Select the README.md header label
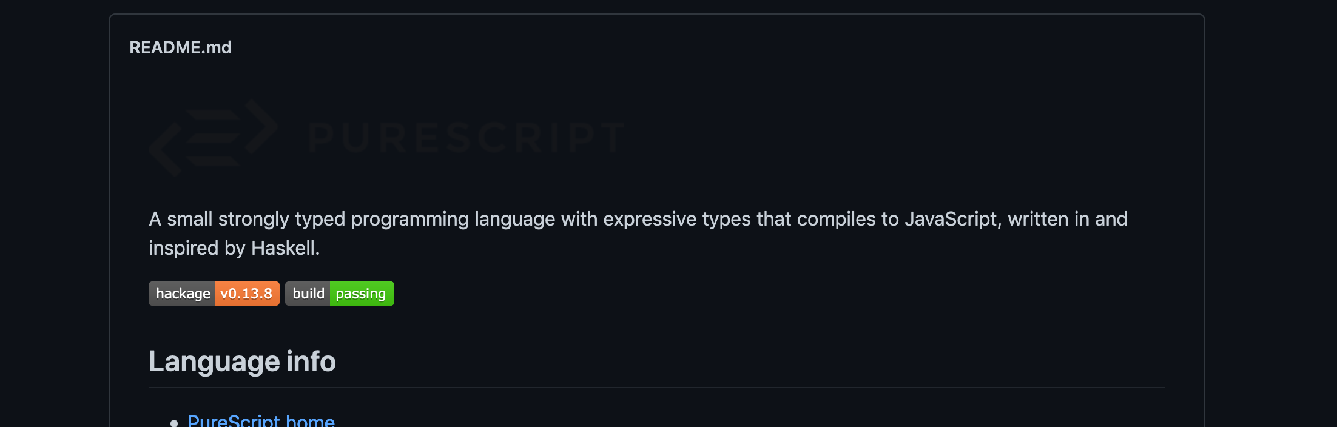This screenshot has width=1337, height=427. 180,47
